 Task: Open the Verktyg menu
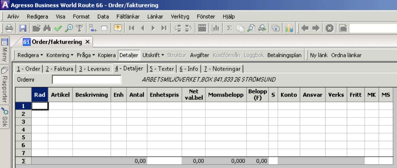point(180,17)
